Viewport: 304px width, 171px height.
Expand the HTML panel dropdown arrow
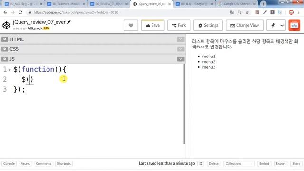(180, 39)
